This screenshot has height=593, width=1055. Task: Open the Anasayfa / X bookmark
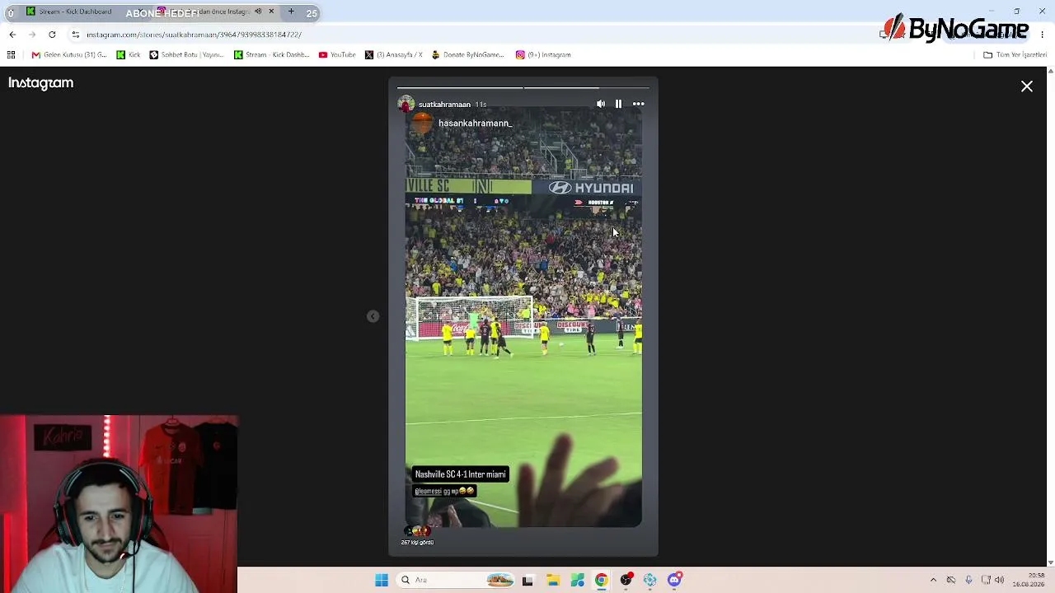coord(394,55)
